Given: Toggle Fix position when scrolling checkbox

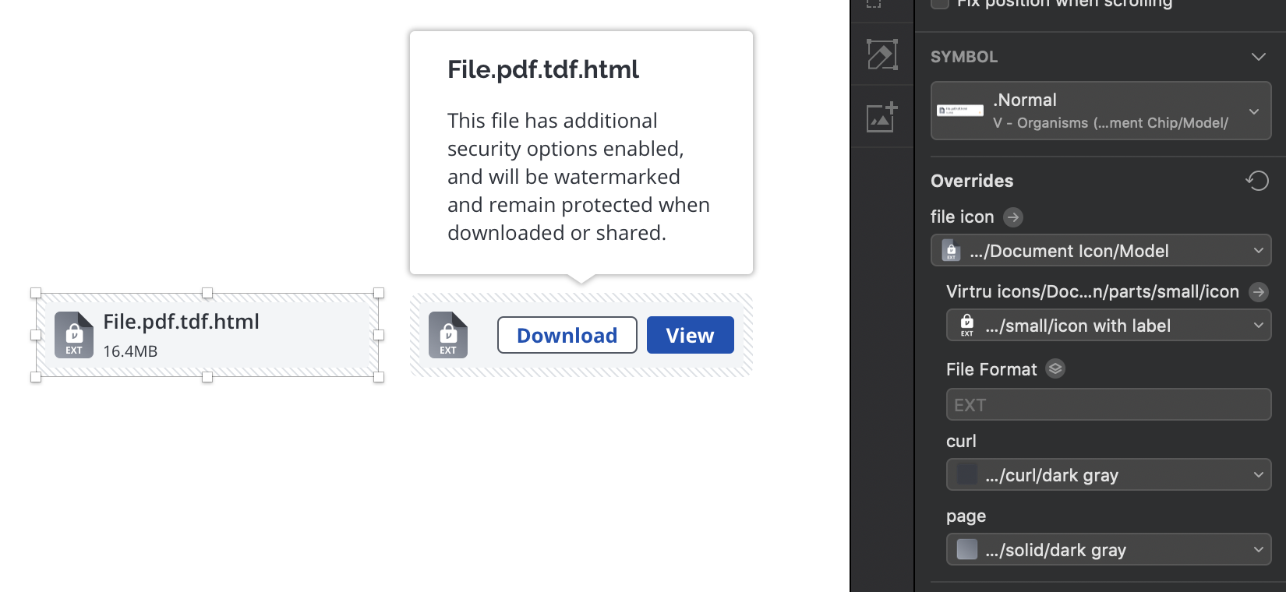Looking at the screenshot, I should tap(940, 3).
